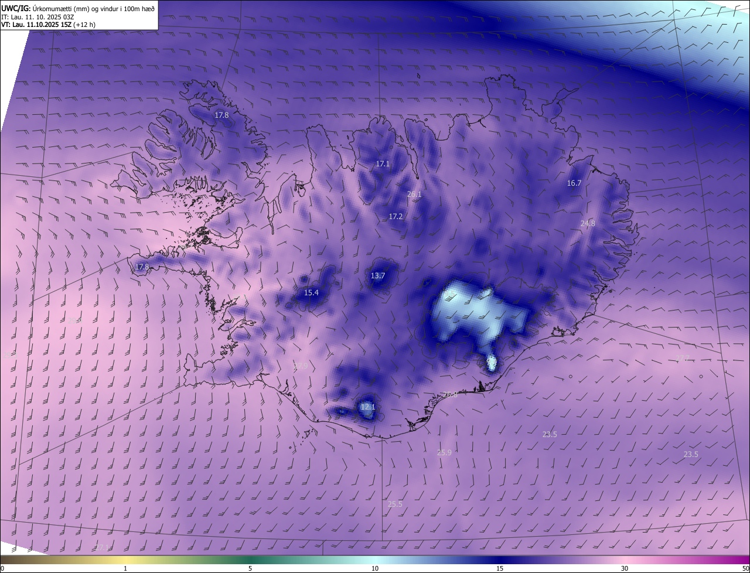Click the 15 tick label on the color scale
The height and width of the screenshot is (573, 750).
[500, 568]
